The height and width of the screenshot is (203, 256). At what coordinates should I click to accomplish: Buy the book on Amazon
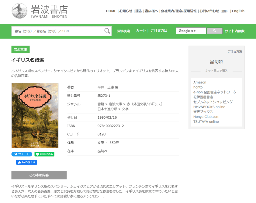(200, 82)
